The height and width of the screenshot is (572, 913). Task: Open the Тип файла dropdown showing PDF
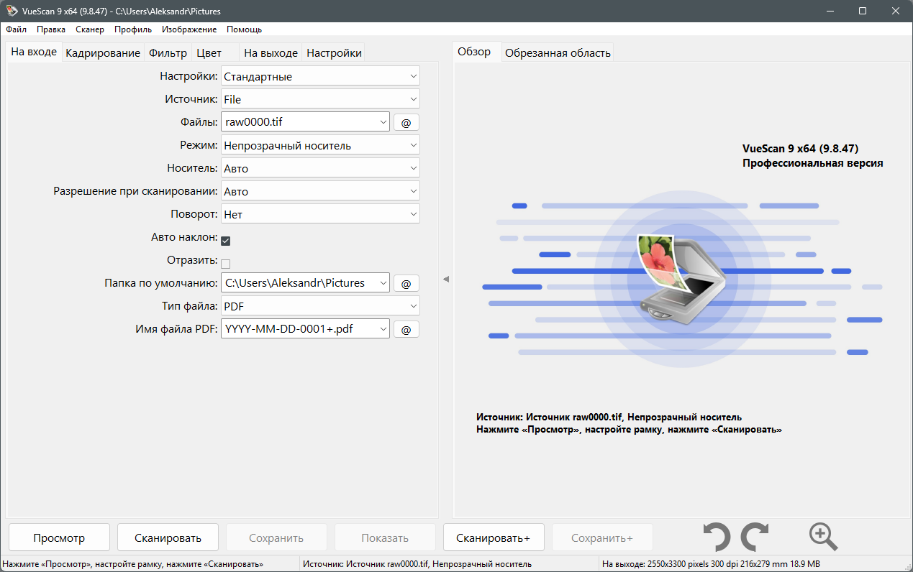[320, 306]
